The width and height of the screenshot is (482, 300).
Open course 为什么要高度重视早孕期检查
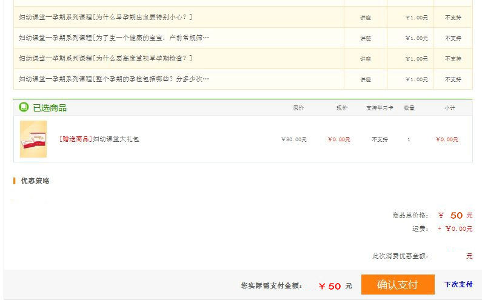pyautogui.click(x=105, y=58)
